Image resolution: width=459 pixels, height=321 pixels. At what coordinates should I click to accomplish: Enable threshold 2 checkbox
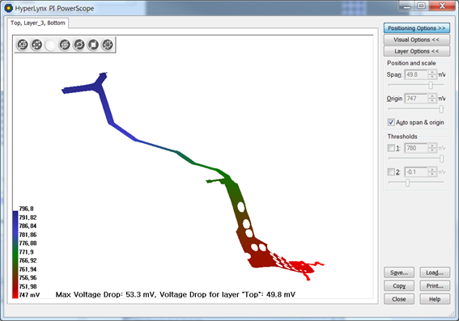391,172
